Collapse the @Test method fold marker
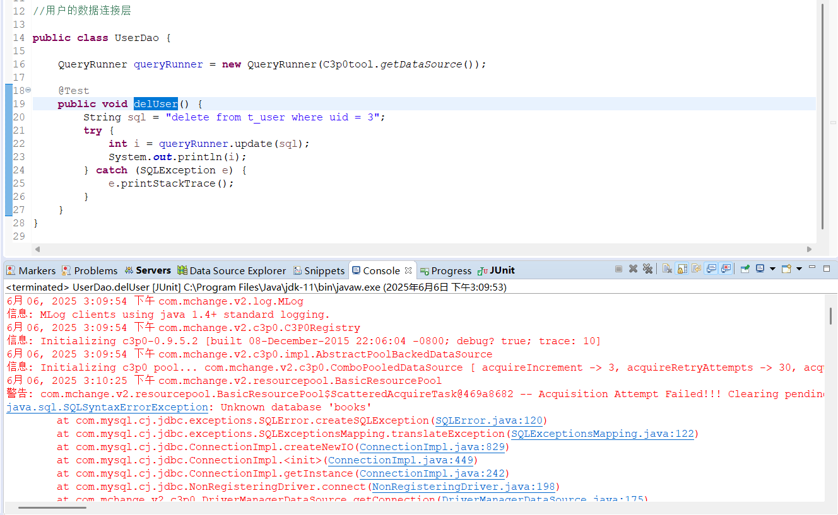 tap(28, 90)
